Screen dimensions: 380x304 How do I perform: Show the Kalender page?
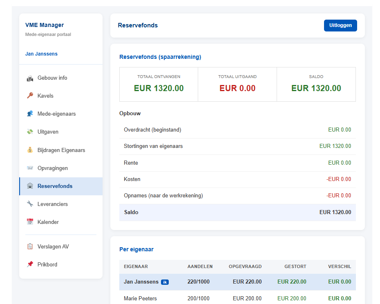coord(61,222)
